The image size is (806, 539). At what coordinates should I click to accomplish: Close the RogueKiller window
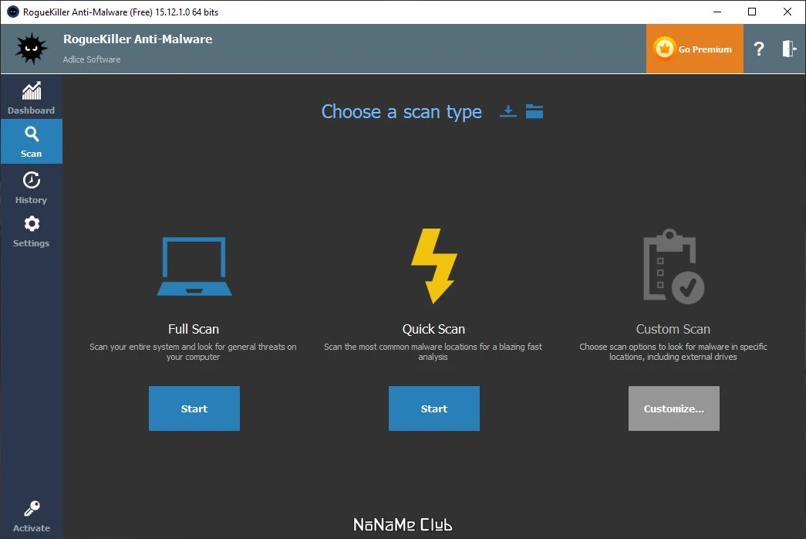tap(787, 12)
